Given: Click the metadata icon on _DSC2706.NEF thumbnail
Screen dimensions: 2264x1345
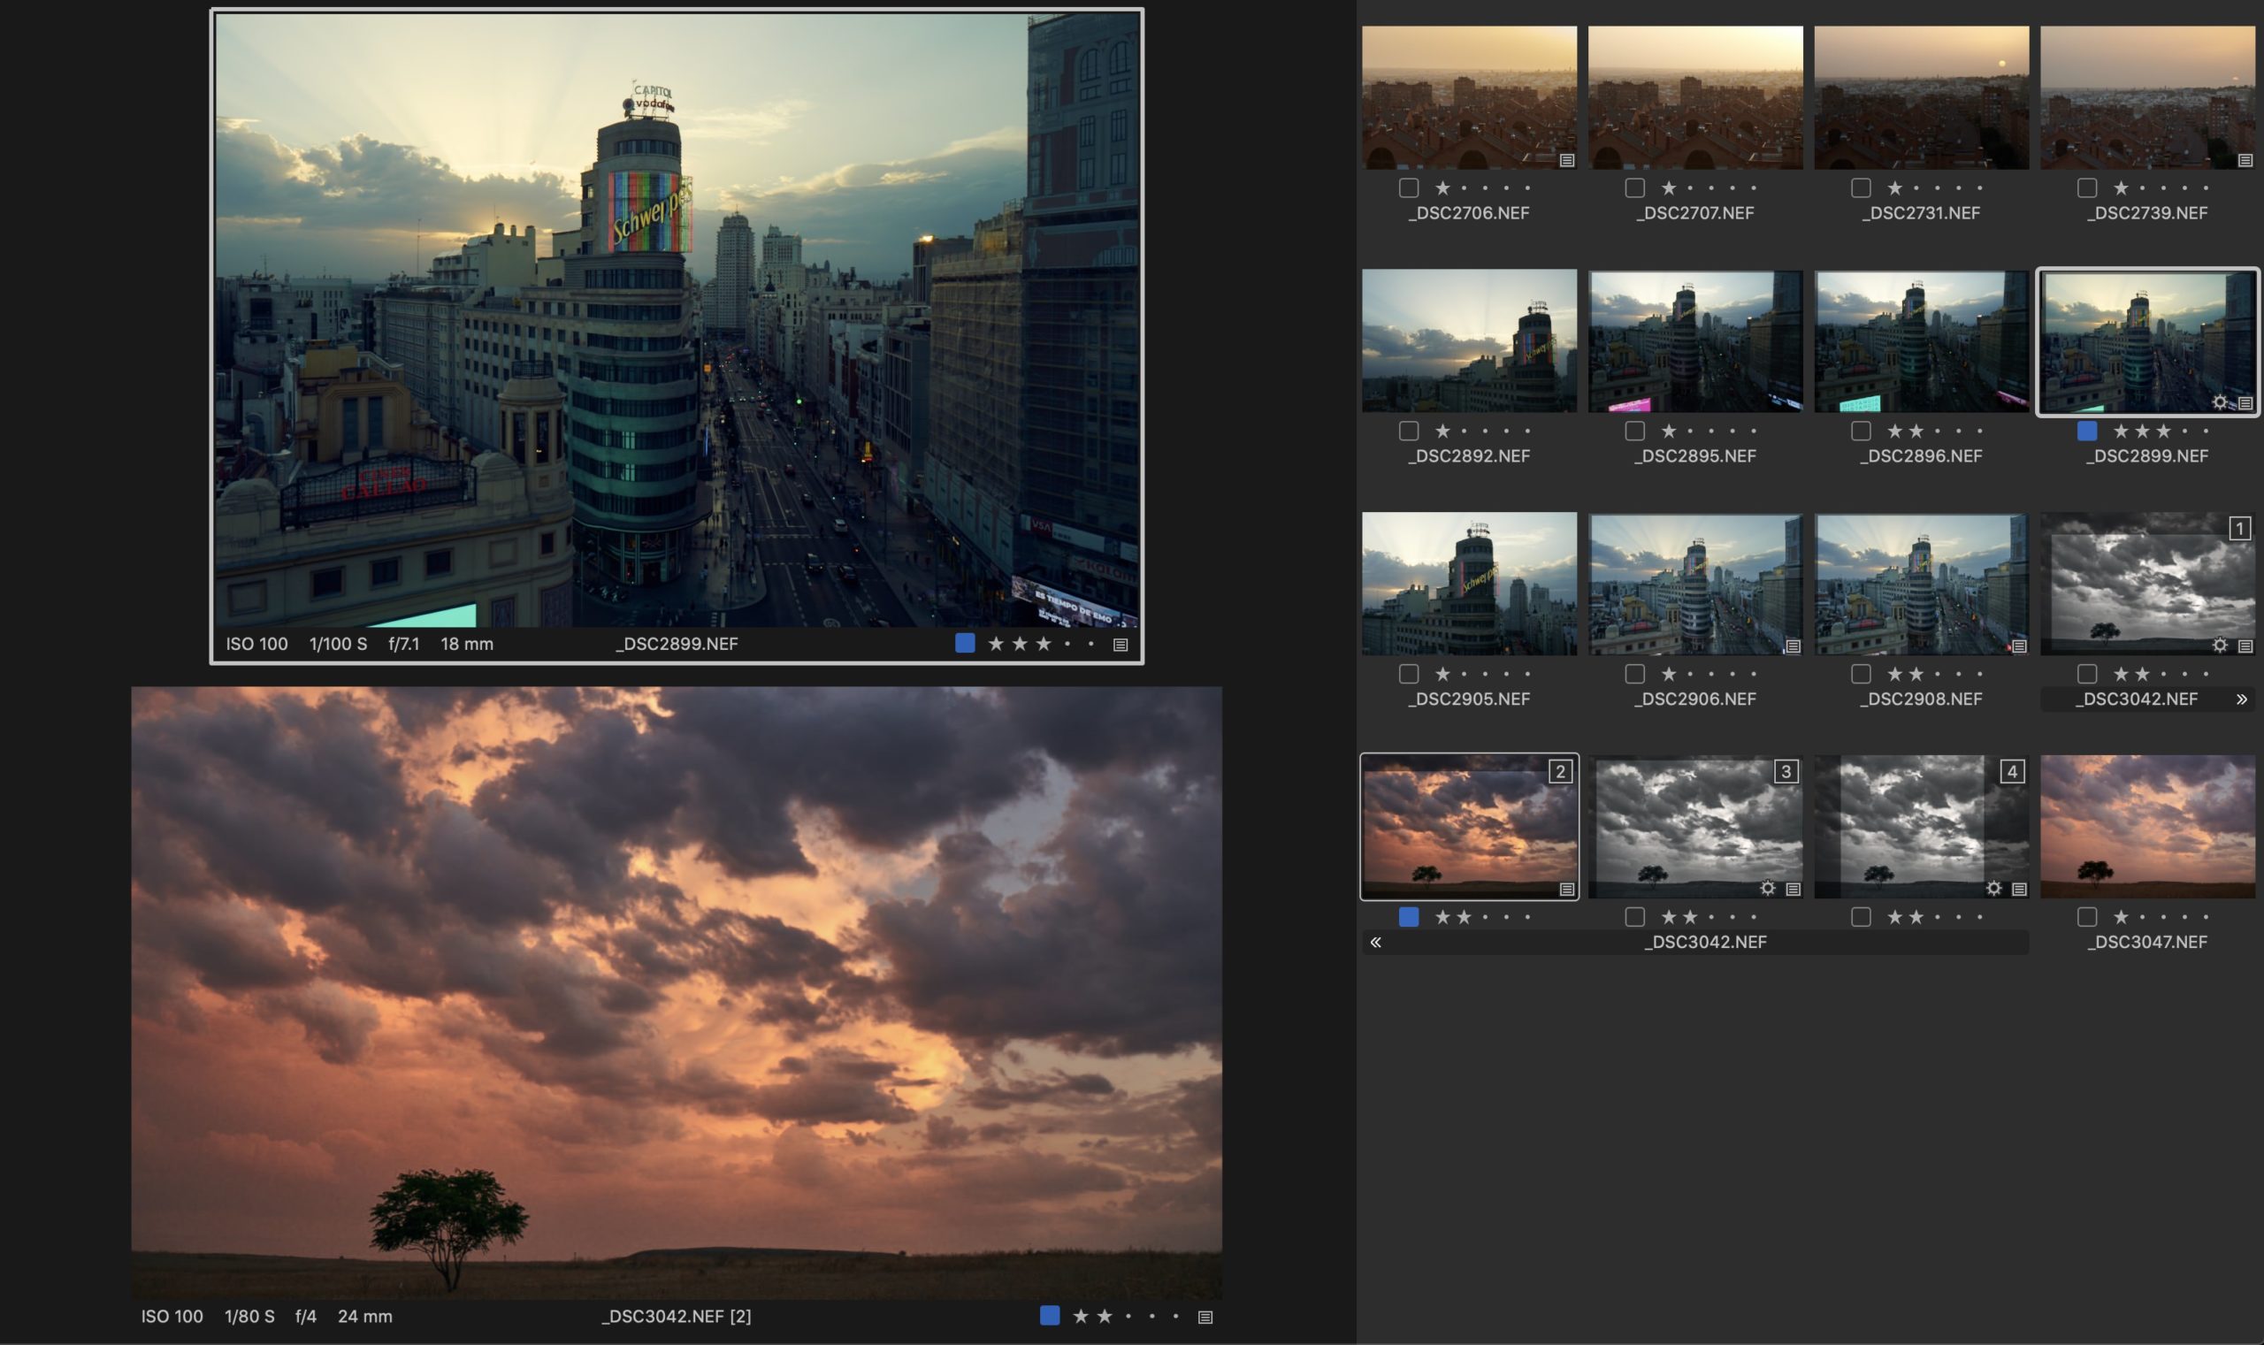Looking at the screenshot, I should pos(1567,160).
